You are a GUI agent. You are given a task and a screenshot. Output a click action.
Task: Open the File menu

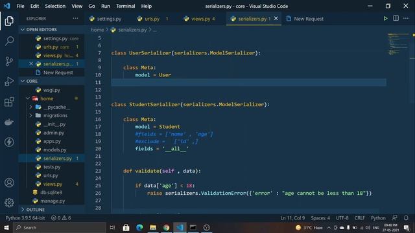click(x=20, y=6)
